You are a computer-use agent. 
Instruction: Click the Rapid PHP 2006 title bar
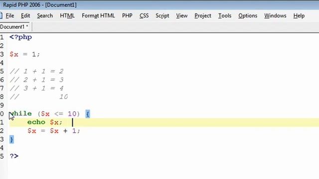pyautogui.click(x=159, y=5)
